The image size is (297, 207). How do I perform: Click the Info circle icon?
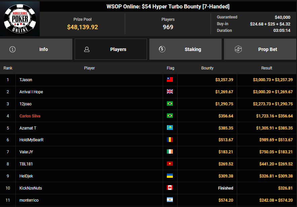coord(13,49)
